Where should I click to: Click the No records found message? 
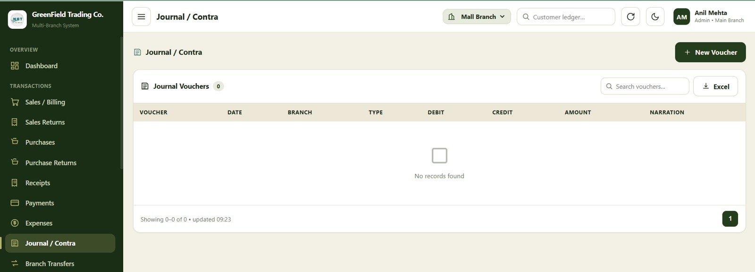point(439,176)
